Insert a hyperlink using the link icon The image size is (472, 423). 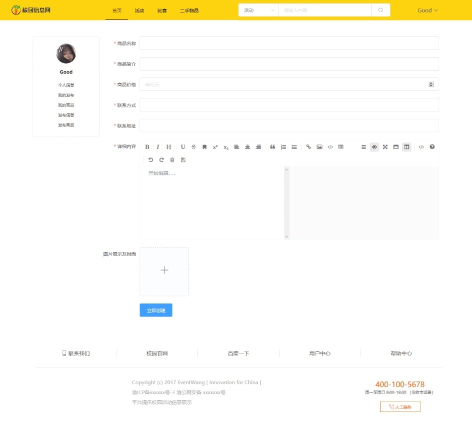tap(308, 146)
